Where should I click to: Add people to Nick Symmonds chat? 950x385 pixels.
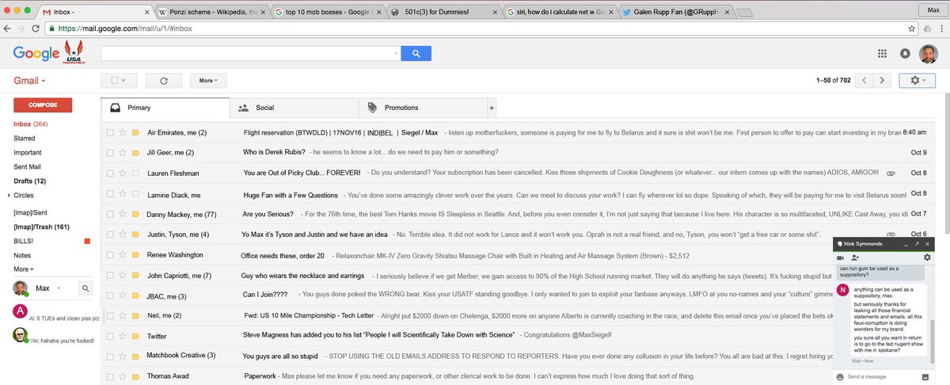click(x=856, y=257)
